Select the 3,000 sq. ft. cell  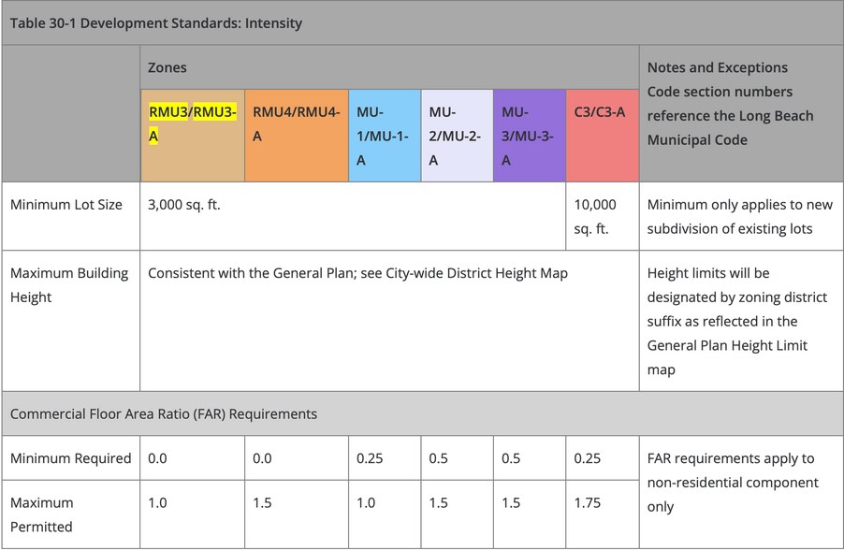(184, 205)
